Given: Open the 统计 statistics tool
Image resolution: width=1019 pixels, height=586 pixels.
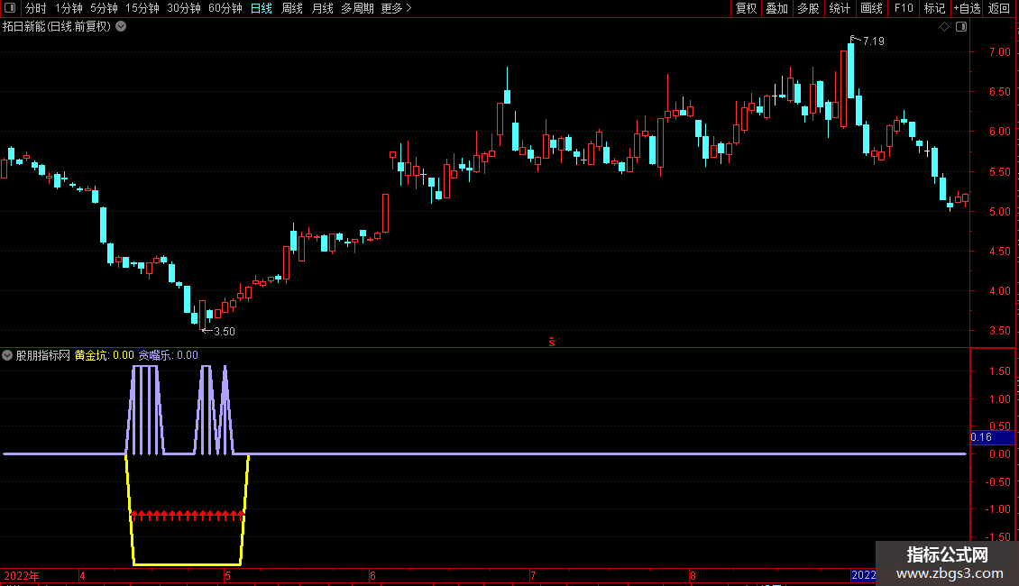Looking at the screenshot, I should pyautogui.click(x=840, y=8).
